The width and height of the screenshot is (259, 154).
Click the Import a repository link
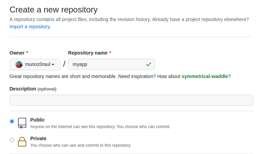(30, 27)
